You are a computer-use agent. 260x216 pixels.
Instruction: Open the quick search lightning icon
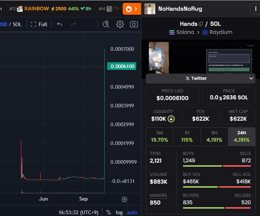coord(106,24)
